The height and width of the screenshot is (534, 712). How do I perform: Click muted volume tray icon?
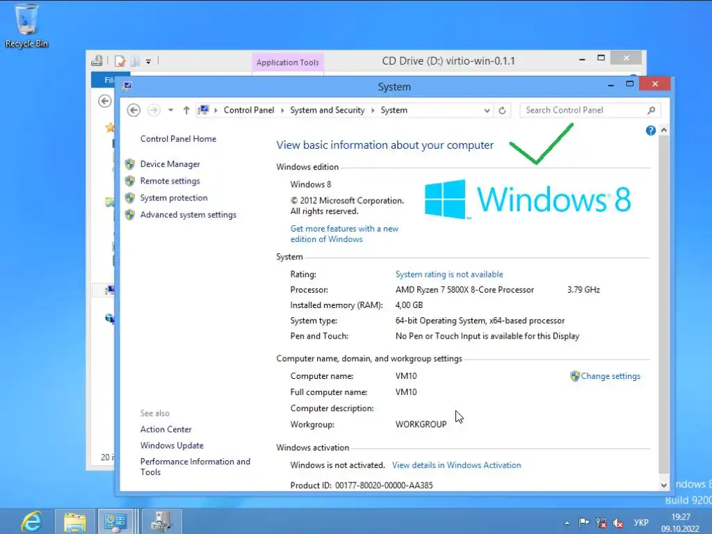pos(618,523)
